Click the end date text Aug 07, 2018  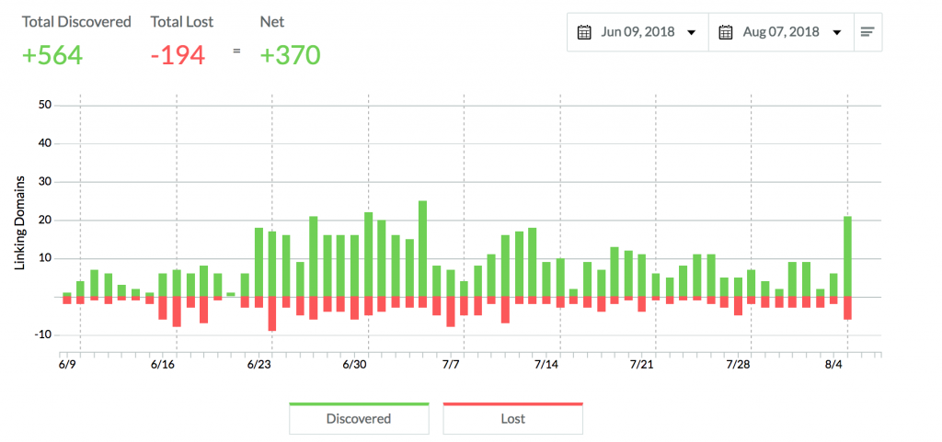(780, 32)
